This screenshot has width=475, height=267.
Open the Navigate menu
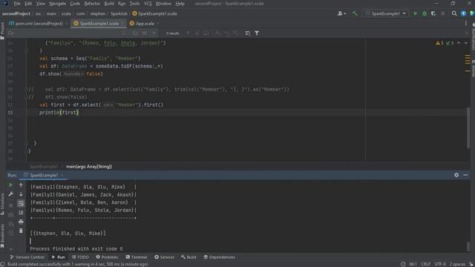(58, 4)
